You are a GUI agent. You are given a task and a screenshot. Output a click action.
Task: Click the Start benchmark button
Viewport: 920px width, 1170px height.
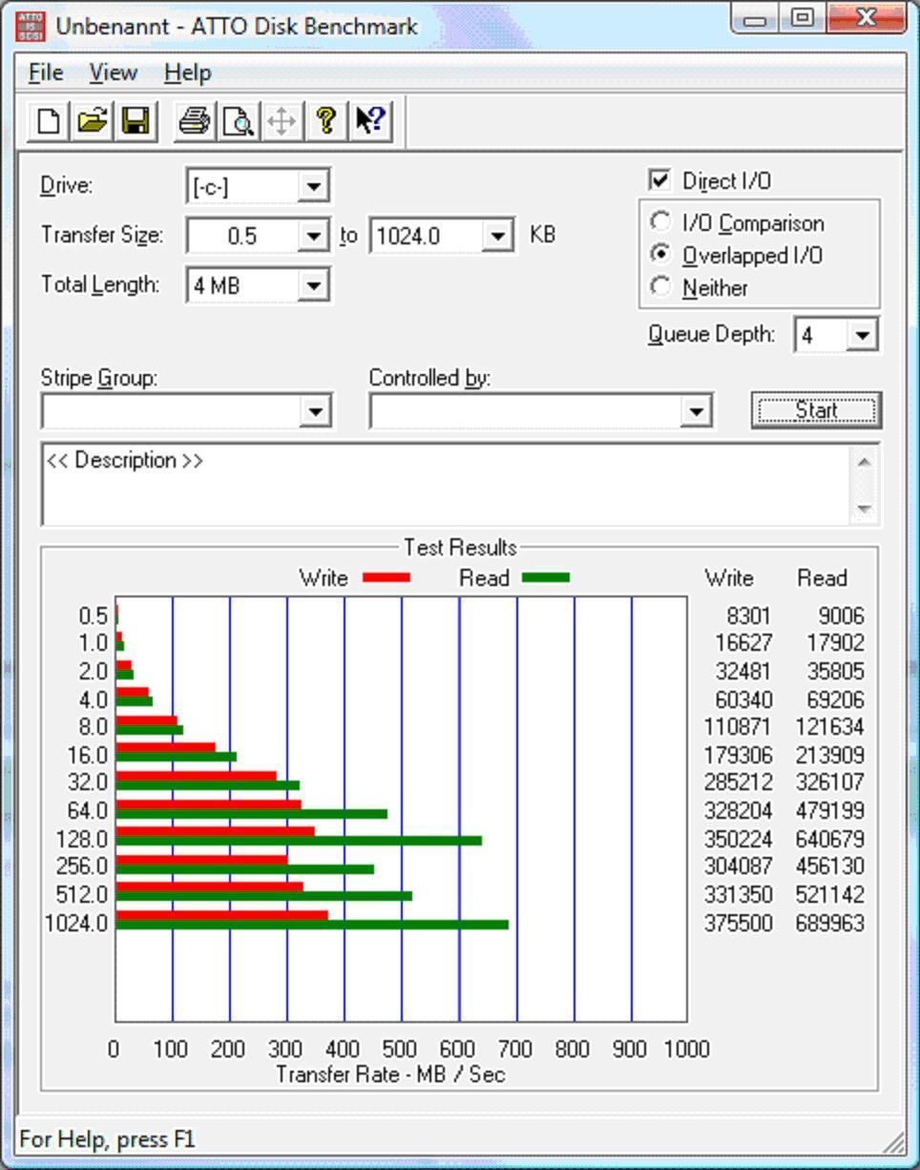click(x=816, y=410)
